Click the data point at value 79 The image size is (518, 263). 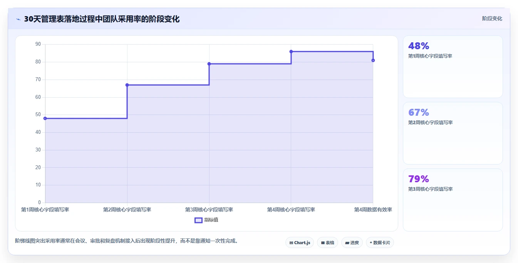coord(209,64)
